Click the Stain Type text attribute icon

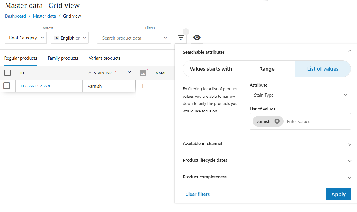pyautogui.click(x=90, y=73)
